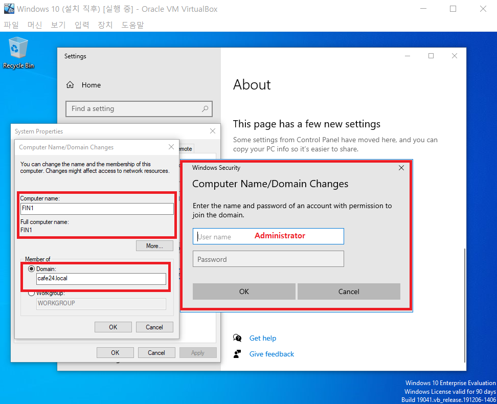The image size is (497, 404).
Task: Minimize the Settings window
Action: pyautogui.click(x=408, y=56)
